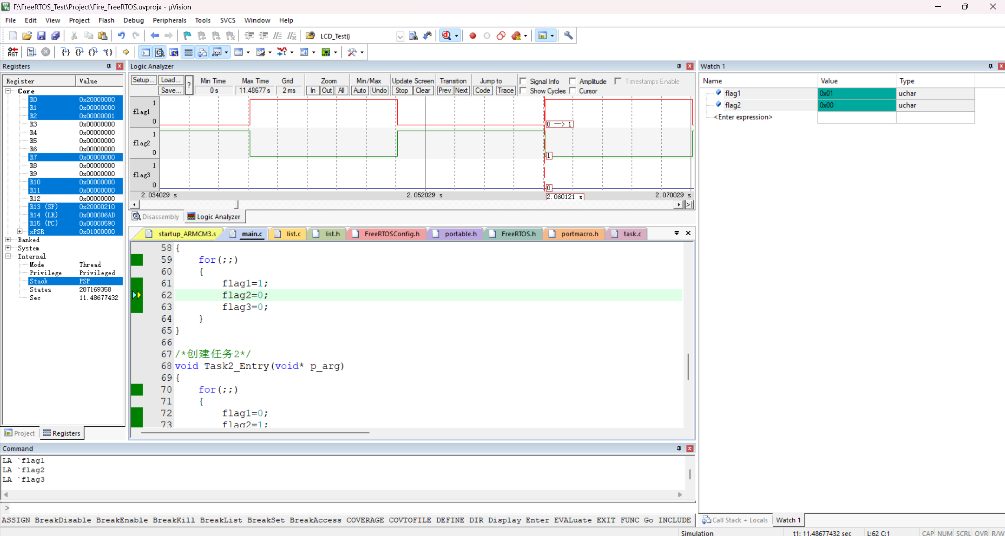The height and width of the screenshot is (536, 1005).
Task: Switch to the task.c tab
Action: (627, 234)
